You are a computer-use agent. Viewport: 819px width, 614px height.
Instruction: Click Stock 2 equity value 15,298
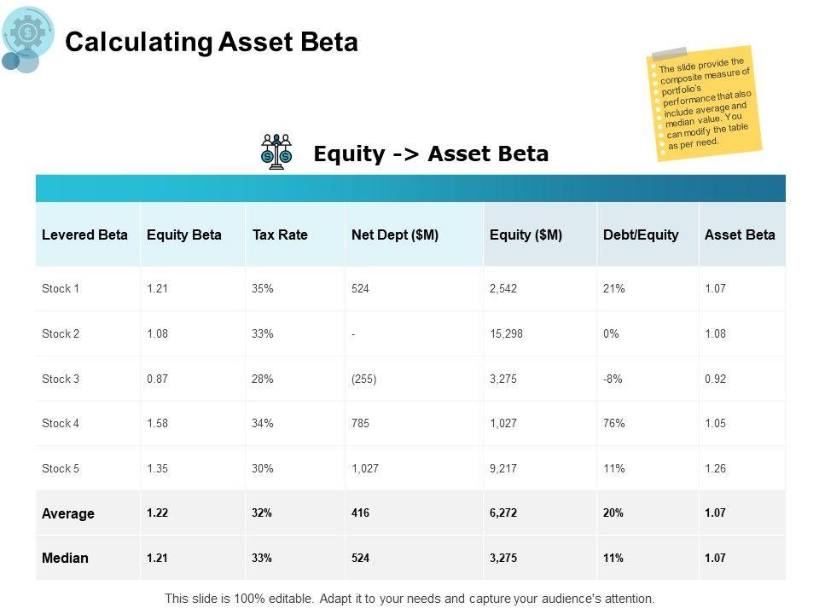[x=507, y=333]
